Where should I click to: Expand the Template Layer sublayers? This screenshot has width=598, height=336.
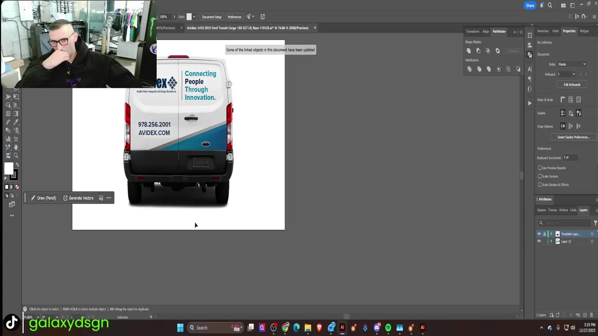point(551,234)
